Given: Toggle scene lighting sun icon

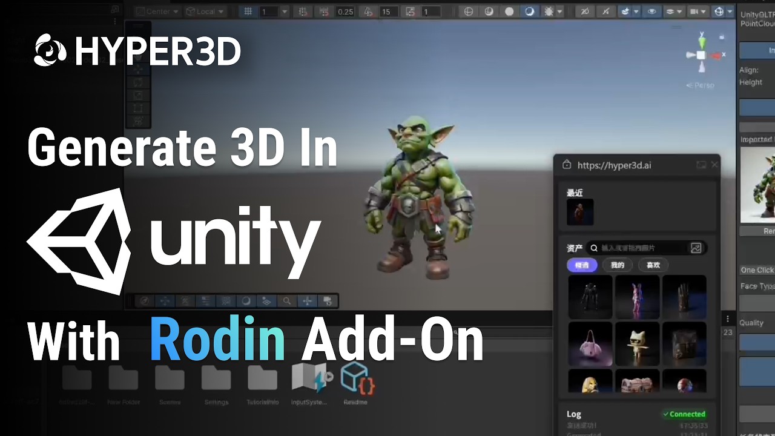Looking at the screenshot, I should tap(549, 11).
